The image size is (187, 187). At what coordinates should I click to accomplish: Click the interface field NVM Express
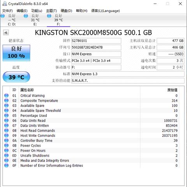coord(96,54)
